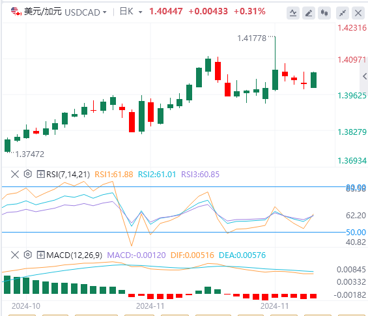Click the RSI 62.20 axis label

pyautogui.click(x=356, y=215)
